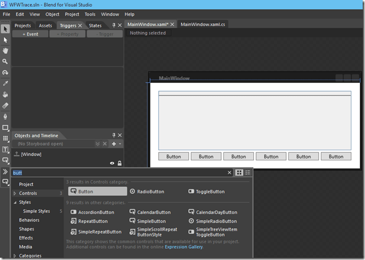Select the Pan hand tool
The height and width of the screenshot is (260, 365).
[x=5, y=50]
